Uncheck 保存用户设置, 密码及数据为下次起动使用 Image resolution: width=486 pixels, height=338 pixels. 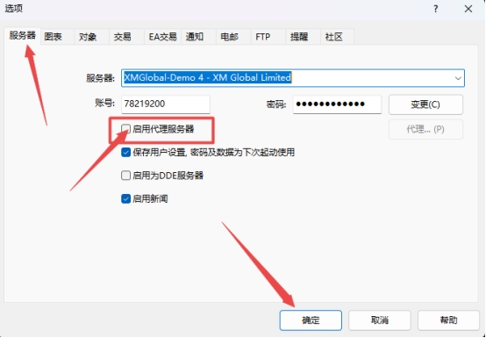click(125, 152)
